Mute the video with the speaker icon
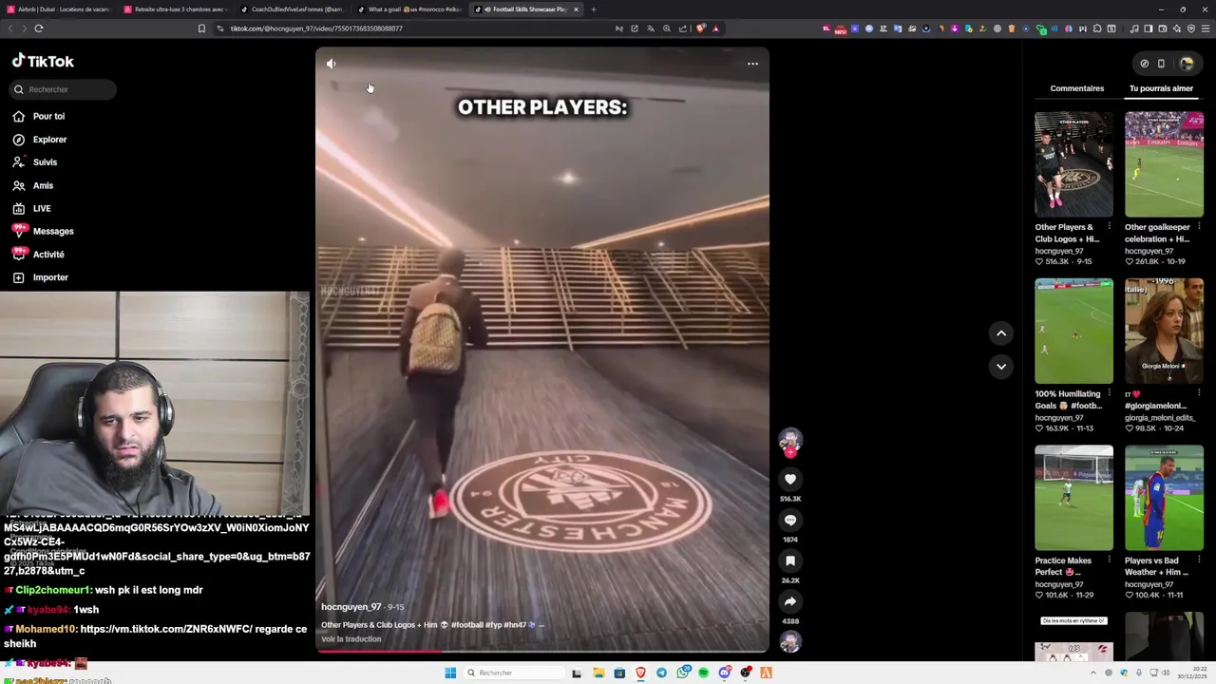 (x=331, y=64)
